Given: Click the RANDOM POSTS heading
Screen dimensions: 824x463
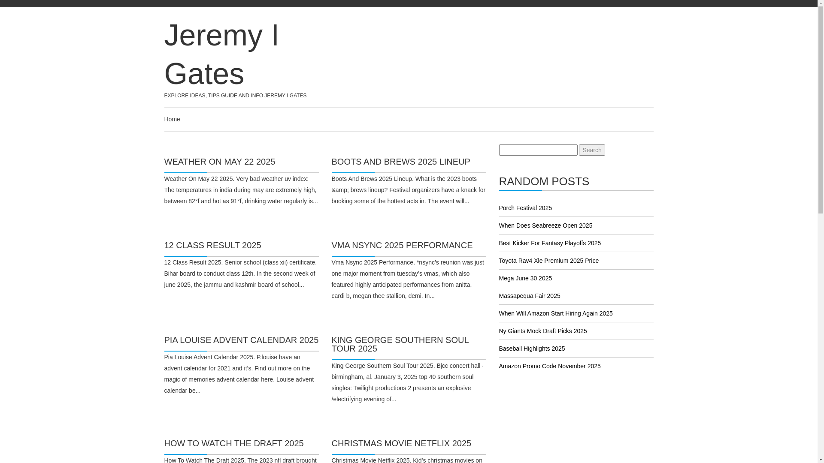Looking at the screenshot, I should tap(544, 181).
